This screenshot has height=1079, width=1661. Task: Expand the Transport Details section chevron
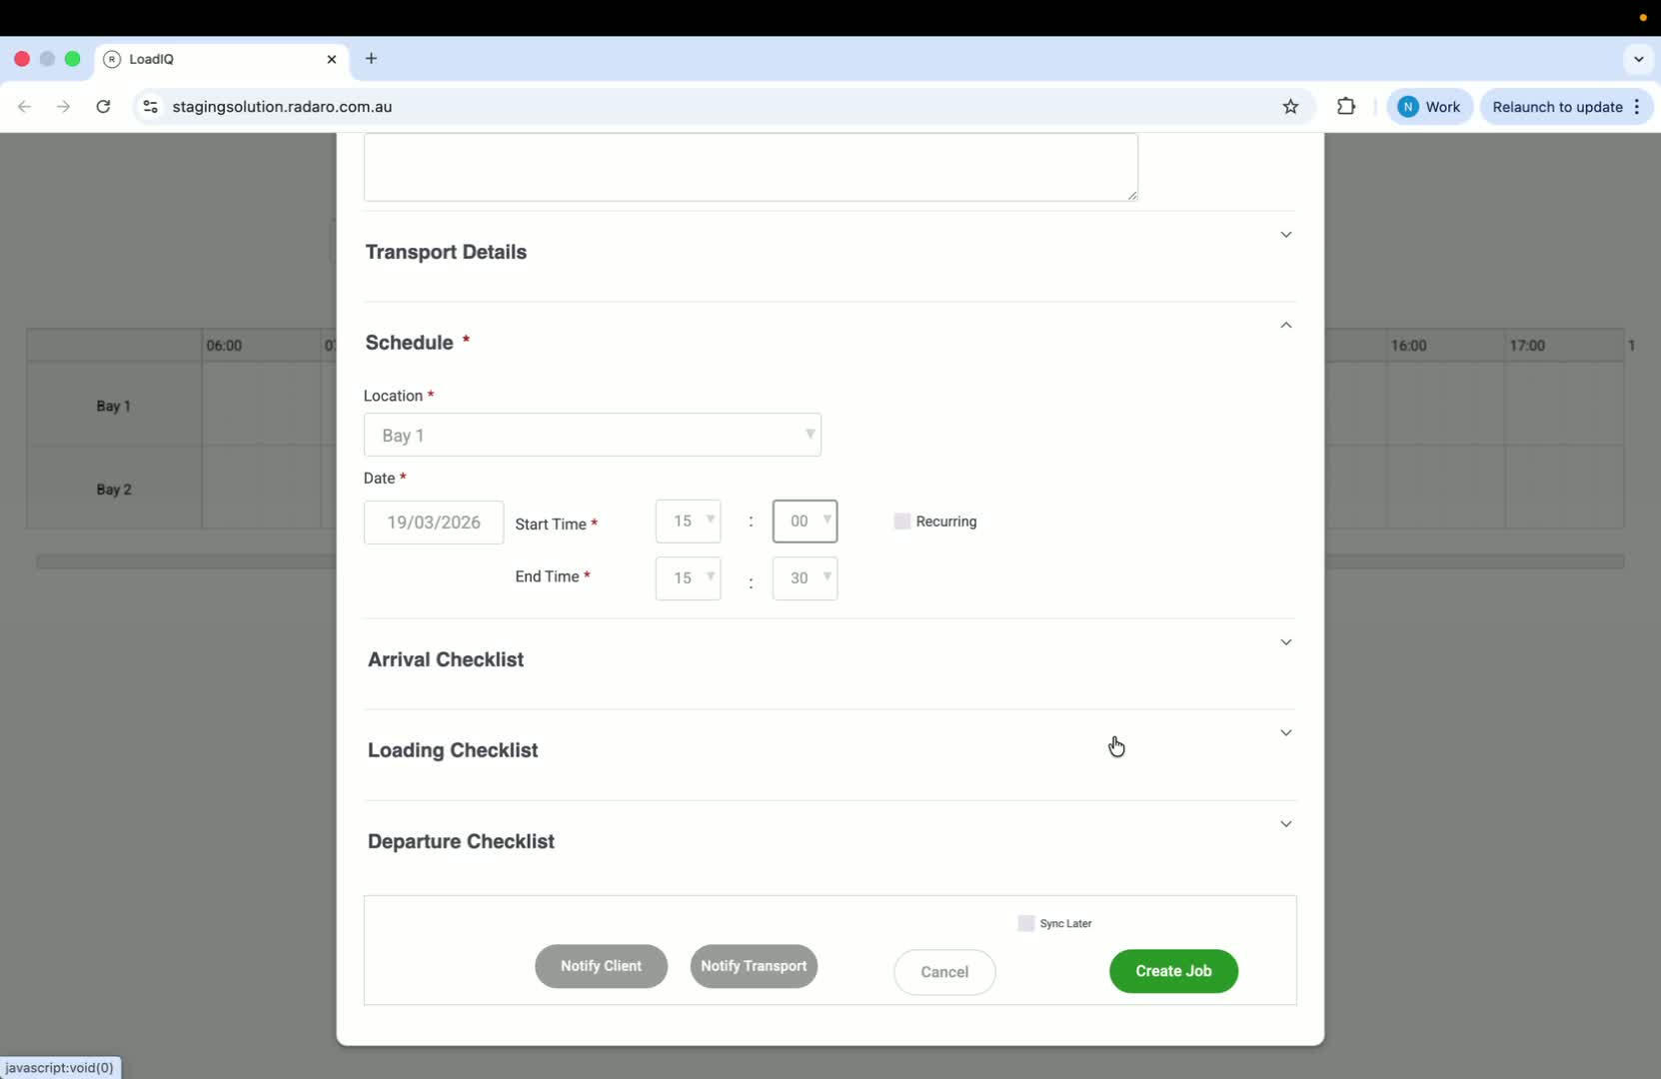point(1286,235)
